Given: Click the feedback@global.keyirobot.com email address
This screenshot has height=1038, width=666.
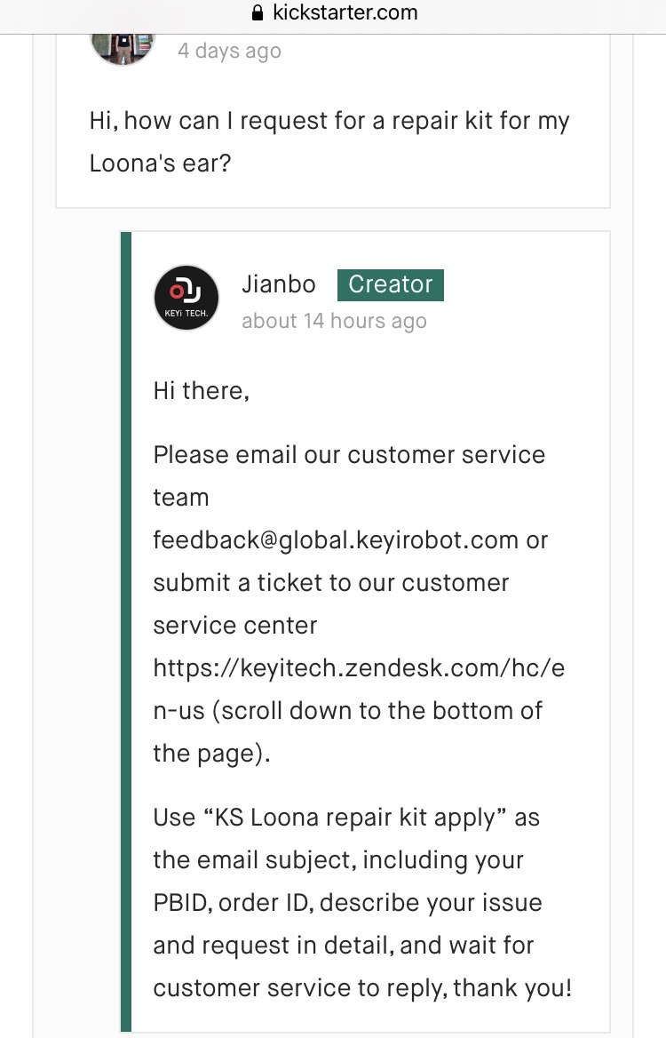Looking at the screenshot, I should (x=336, y=539).
